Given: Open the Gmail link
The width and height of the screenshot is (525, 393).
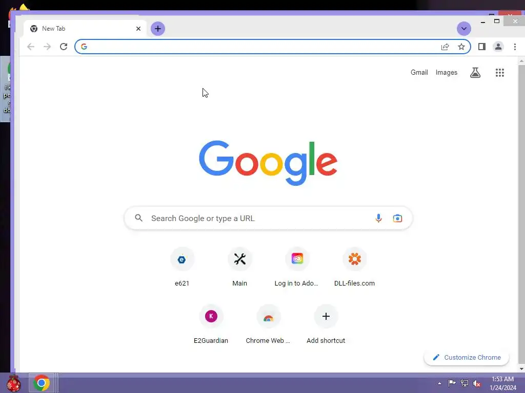Looking at the screenshot, I should [x=419, y=73].
